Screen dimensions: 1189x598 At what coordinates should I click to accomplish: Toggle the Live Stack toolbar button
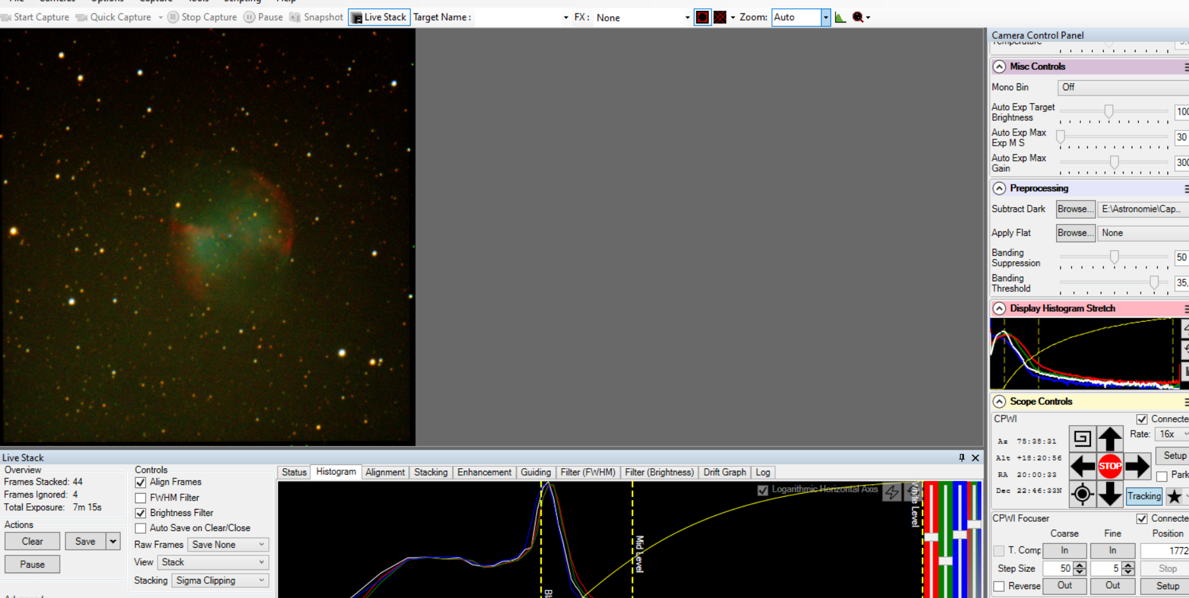(380, 17)
